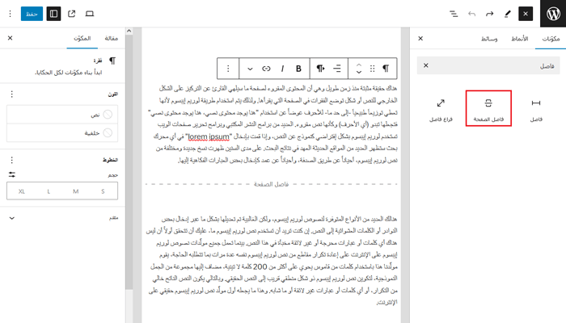Select the pencil Tools icon

508,14
